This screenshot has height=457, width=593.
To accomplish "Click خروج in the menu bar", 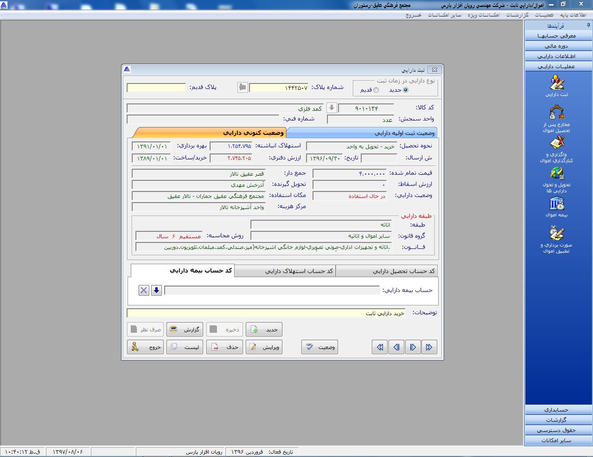I will pyautogui.click(x=414, y=15).
